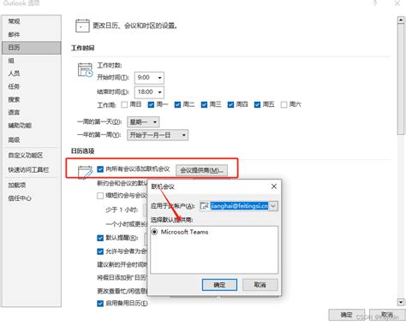The image size is (406, 325).
Task: Expand the 一年的第一周 dropdown
Action: [x=158, y=135]
